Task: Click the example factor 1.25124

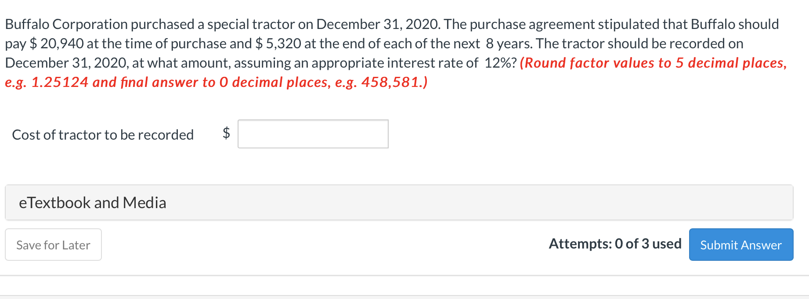Action: (60, 83)
